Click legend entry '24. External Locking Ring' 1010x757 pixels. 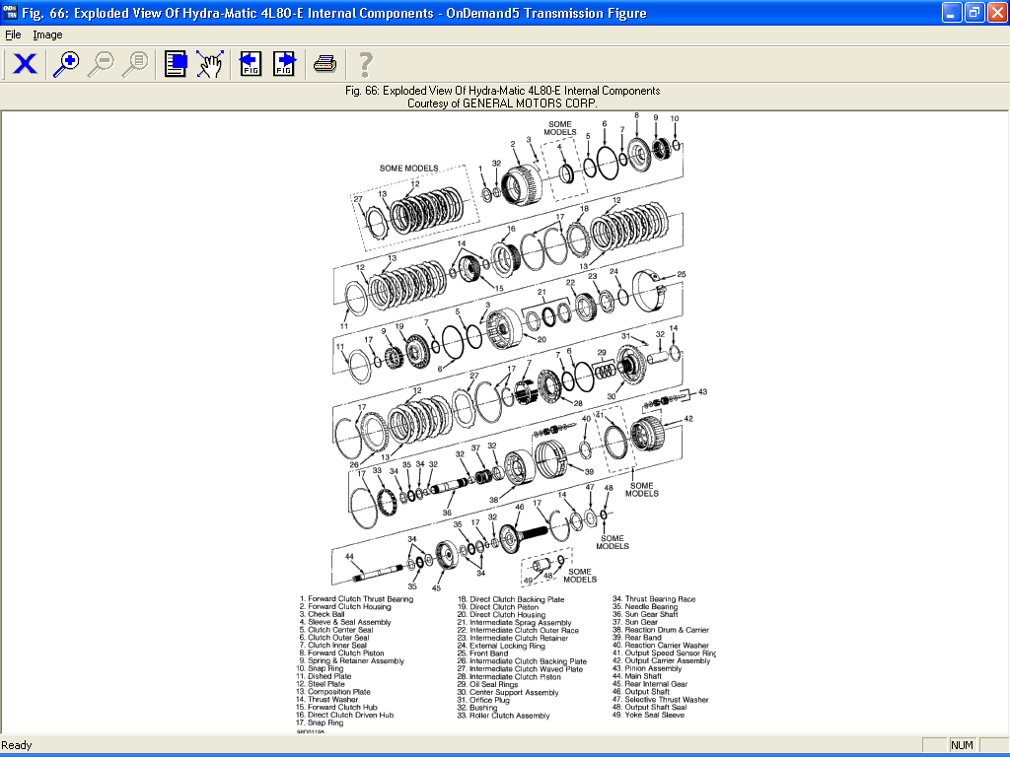[x=501, y=646]
